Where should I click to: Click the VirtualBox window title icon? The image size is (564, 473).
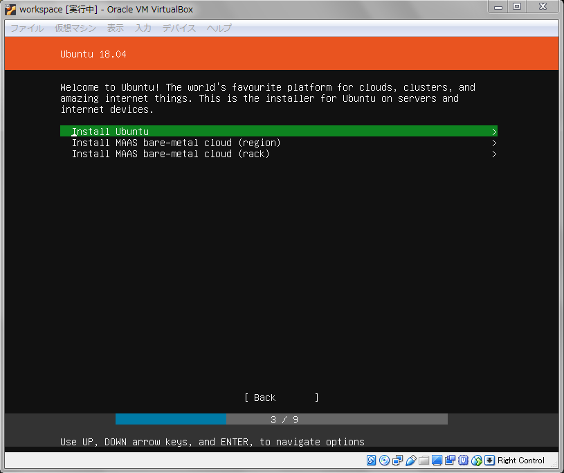[10, 10]
